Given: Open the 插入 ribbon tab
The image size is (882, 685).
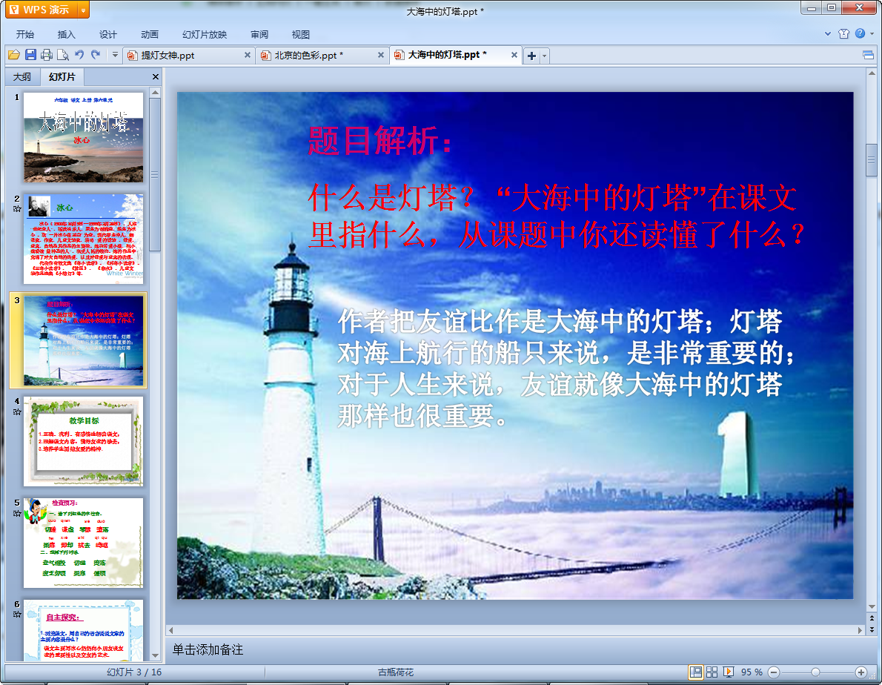Looking at the screenshot, I should click(67, 34).
